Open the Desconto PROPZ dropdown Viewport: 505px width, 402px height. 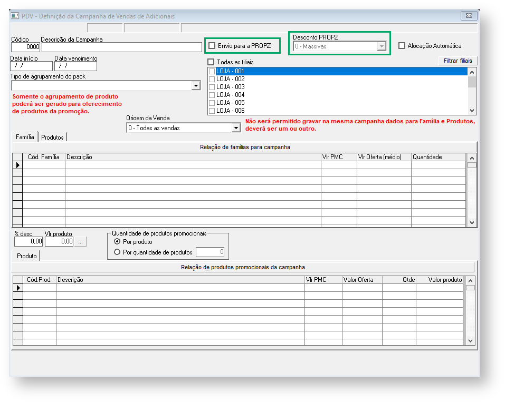tap(382, 46)
